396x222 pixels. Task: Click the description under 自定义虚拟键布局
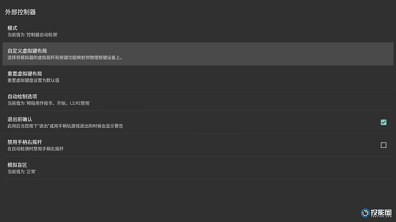(64, 58)
